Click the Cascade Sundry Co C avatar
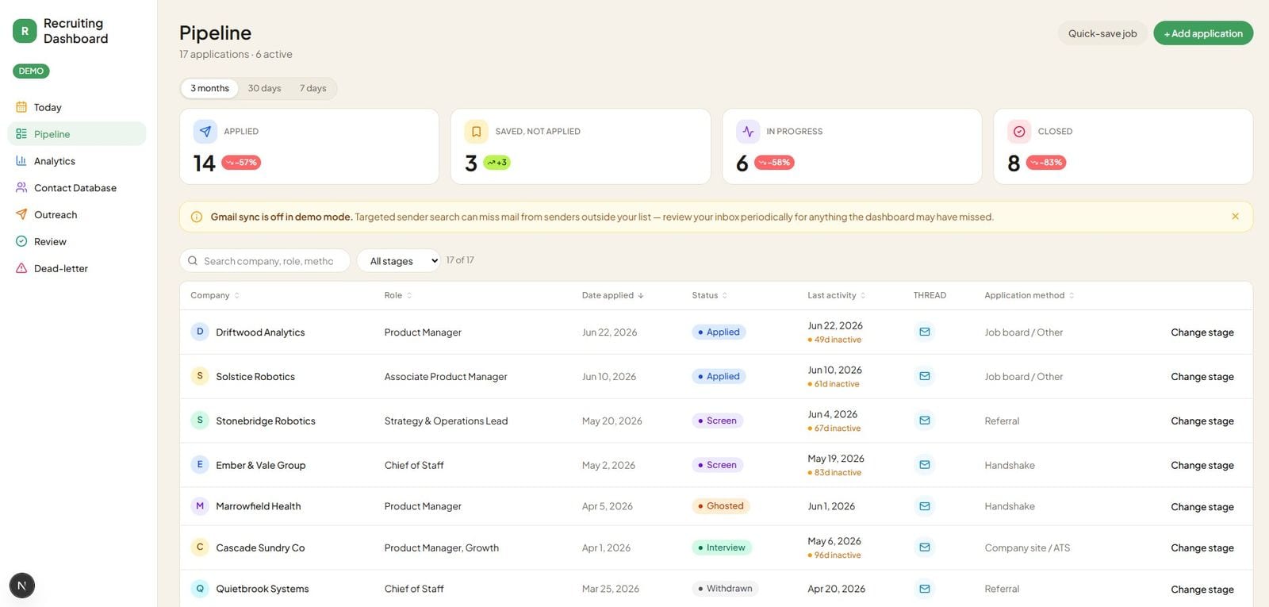This screenshot has width=1269, height=607. tap(200, 547)
